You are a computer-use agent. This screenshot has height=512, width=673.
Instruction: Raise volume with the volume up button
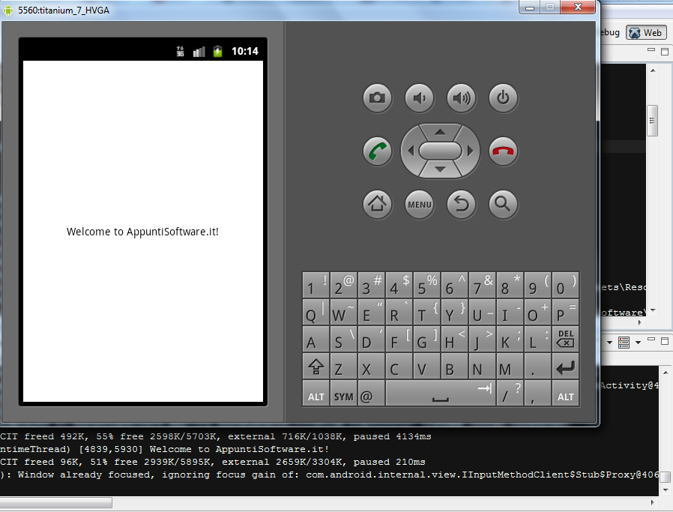(462, 98)
